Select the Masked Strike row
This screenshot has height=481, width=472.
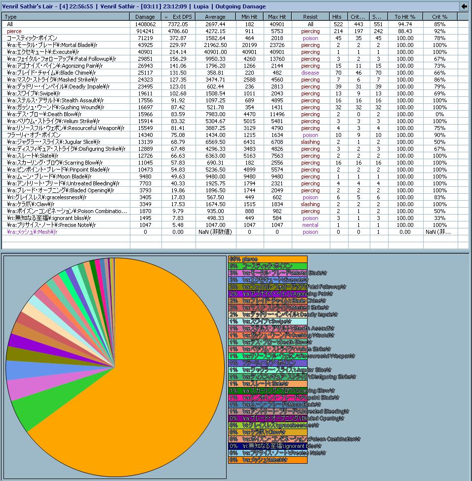point(235,80)
